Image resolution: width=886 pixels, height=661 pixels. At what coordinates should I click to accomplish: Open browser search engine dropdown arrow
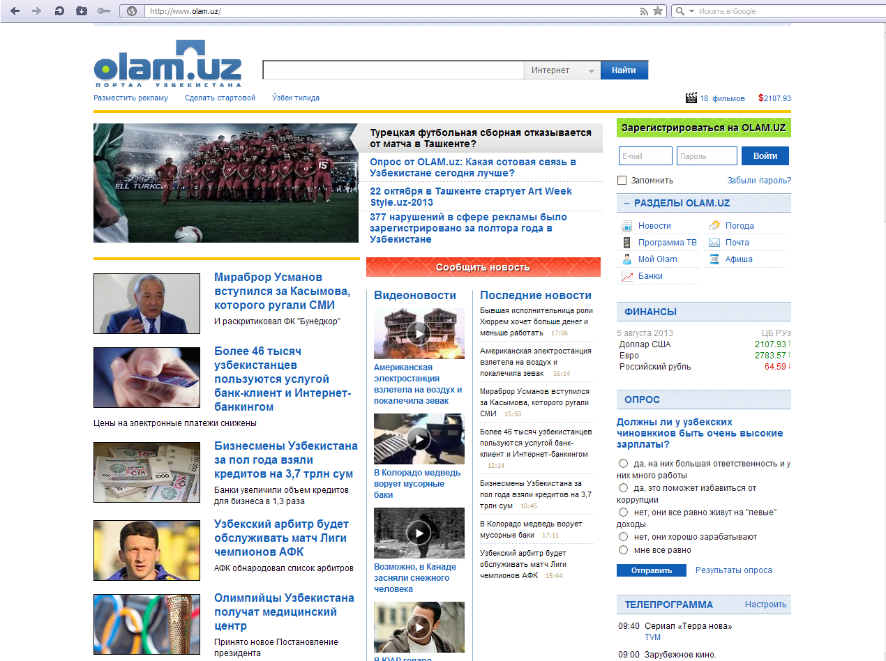point(691,11)
